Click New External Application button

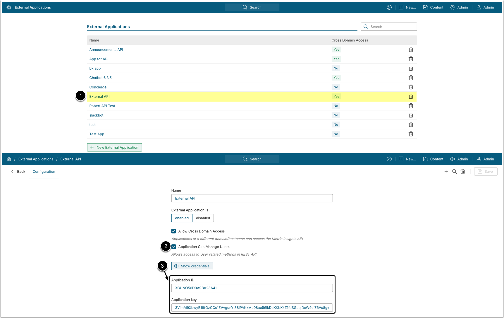[114, 147]
